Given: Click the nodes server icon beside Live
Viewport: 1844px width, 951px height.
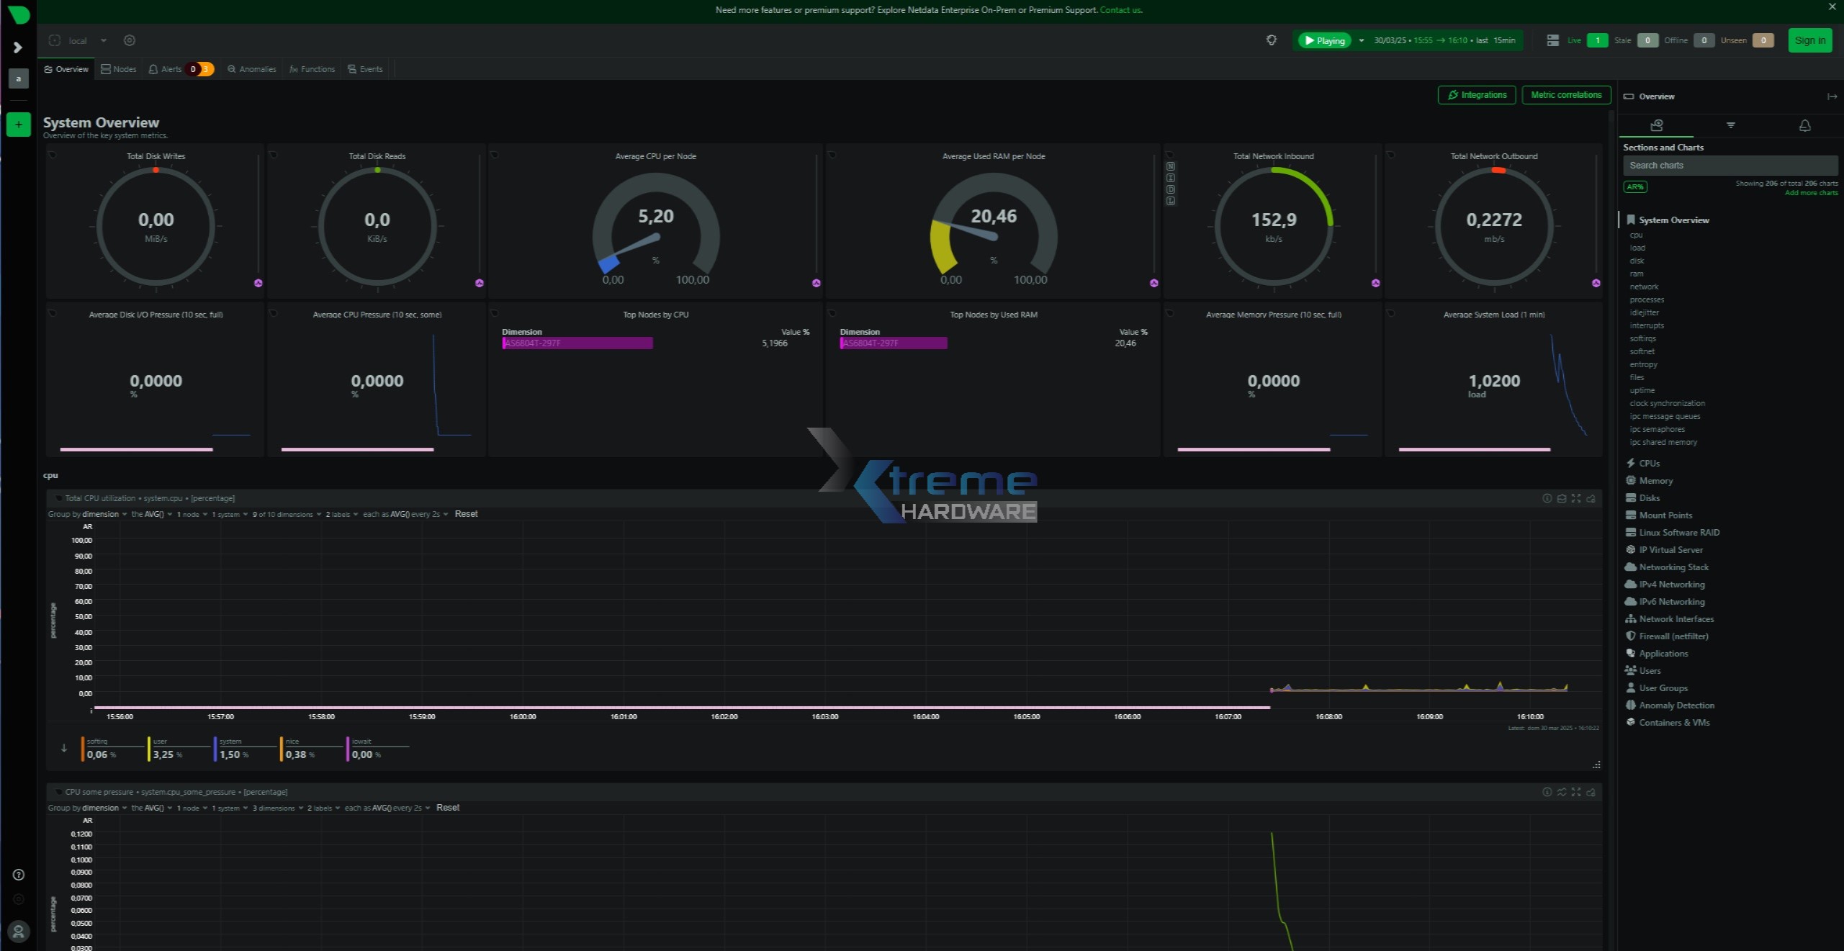Looking at the screenshot, I should (x=1552, y=40).
